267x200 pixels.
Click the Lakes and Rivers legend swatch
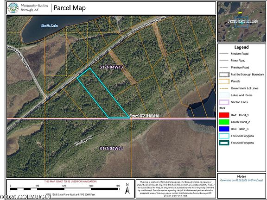(224, 95)
